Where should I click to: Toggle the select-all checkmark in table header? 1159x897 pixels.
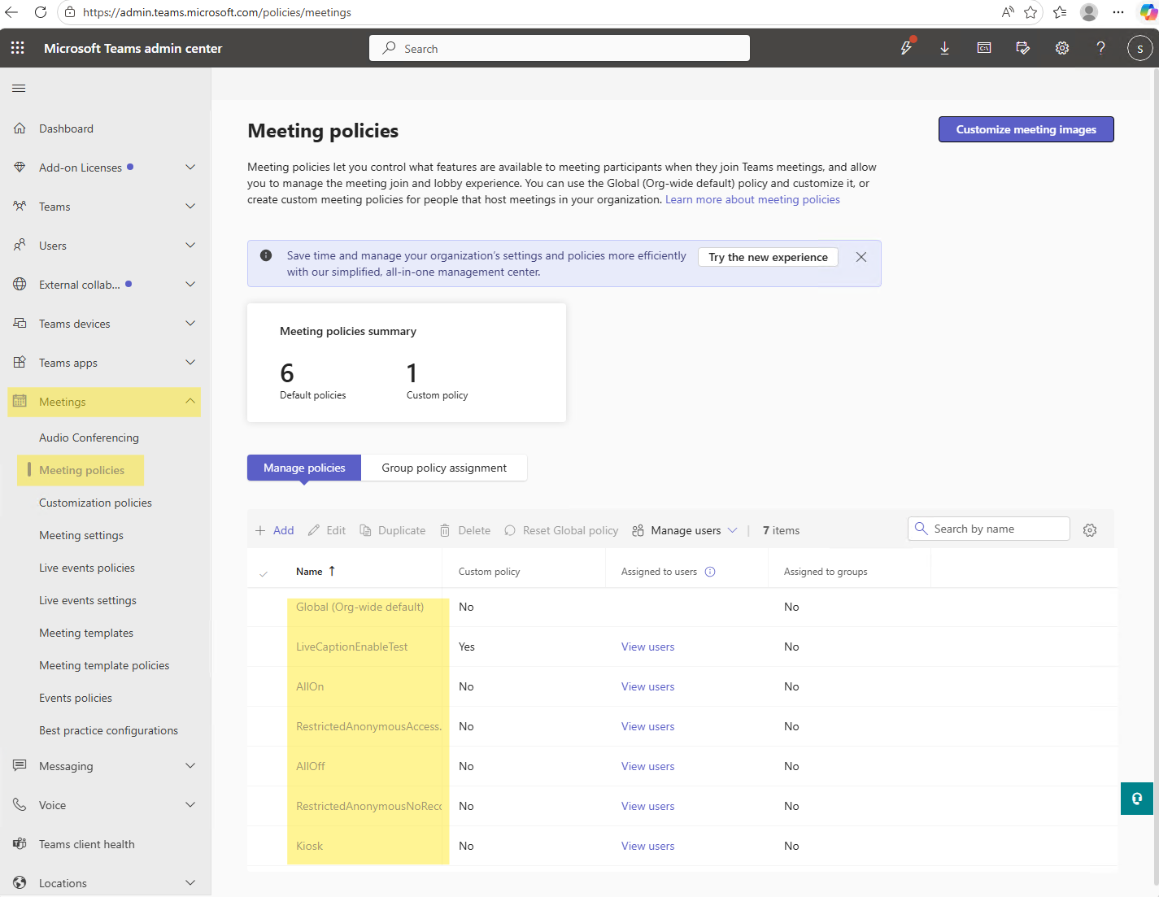[x=264, y=573]
